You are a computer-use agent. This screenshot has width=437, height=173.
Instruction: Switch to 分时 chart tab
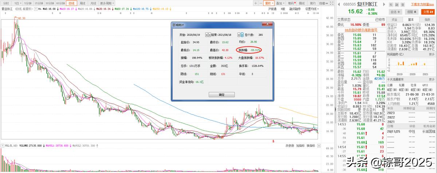tap(6, 3)
